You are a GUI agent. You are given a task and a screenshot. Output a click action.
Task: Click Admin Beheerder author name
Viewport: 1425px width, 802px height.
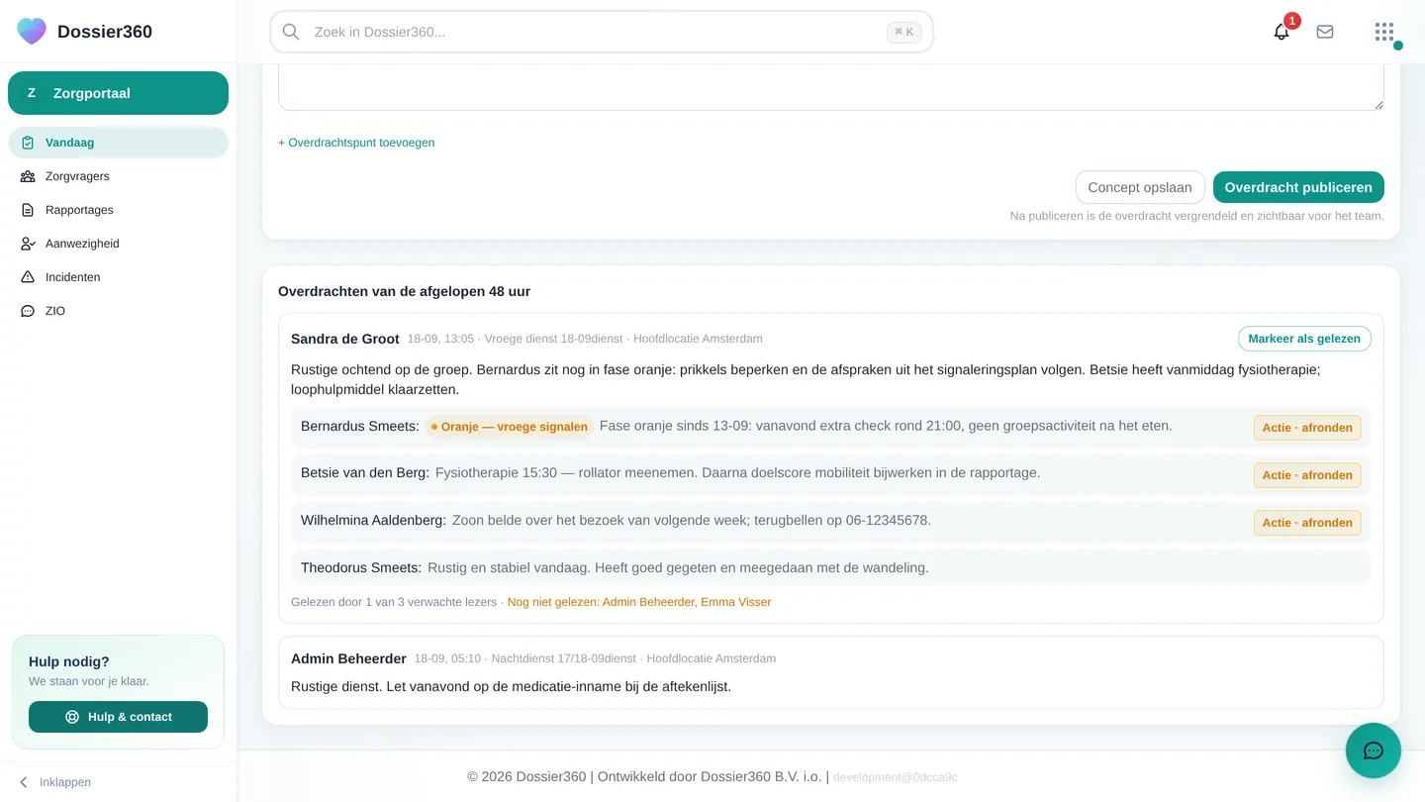coord(348,658)
